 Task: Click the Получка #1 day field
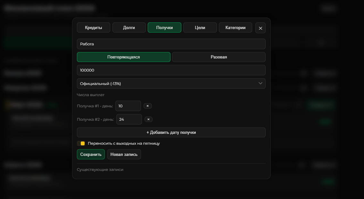(x=128, y=106)
